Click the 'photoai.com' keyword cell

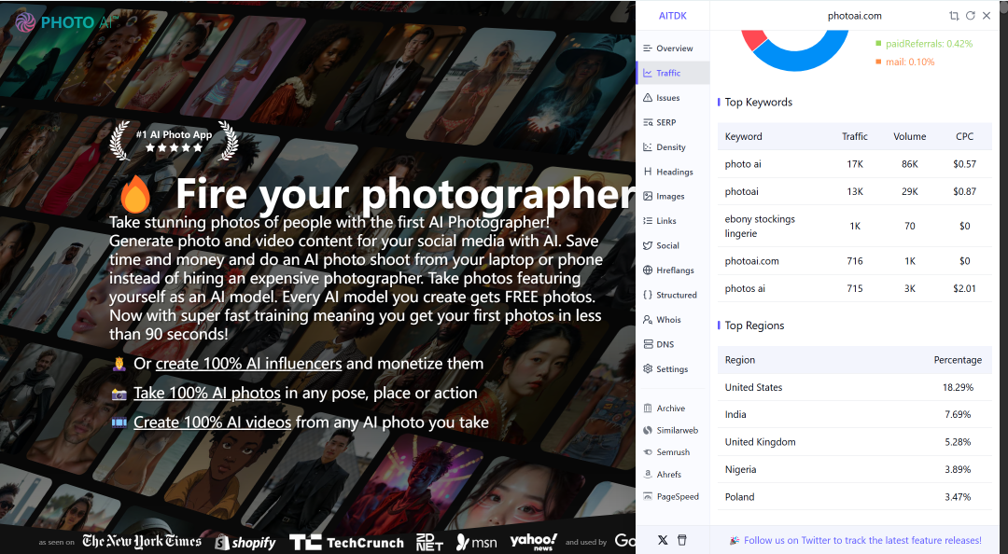(751, 261)
